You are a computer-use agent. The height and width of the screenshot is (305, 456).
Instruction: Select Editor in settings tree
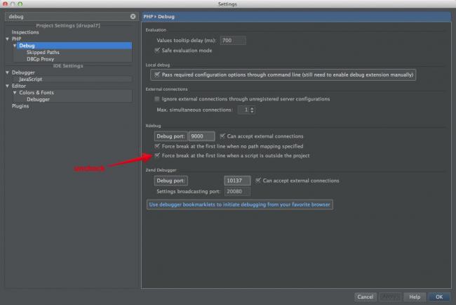coord(19,86)
